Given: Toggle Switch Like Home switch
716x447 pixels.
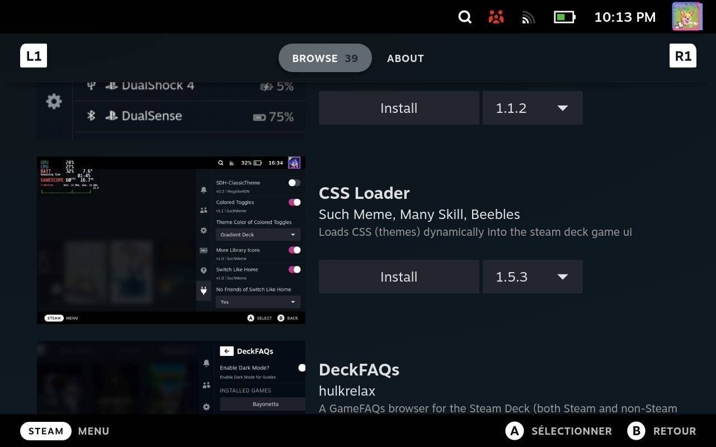Looking at the screenshot, I should pyautogui.click(x=294, y=269).
